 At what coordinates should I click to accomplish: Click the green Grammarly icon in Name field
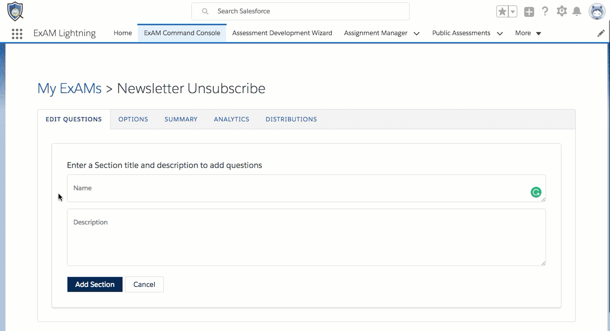pyautogui.click(x=536, y=192)
